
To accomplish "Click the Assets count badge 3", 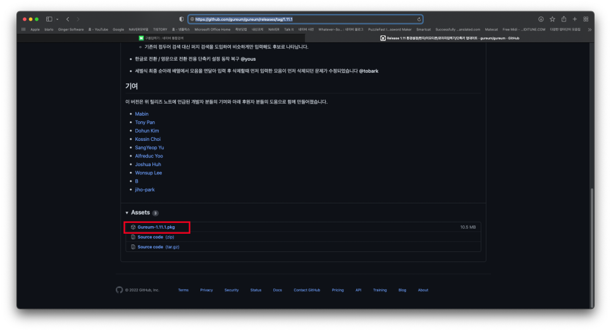I will 155,213.
